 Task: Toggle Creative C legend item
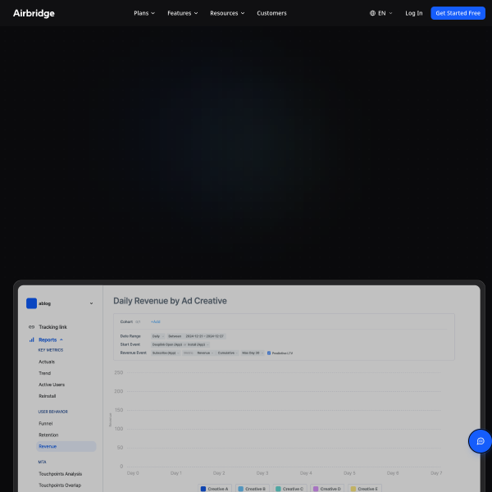(x=289, y=489)
